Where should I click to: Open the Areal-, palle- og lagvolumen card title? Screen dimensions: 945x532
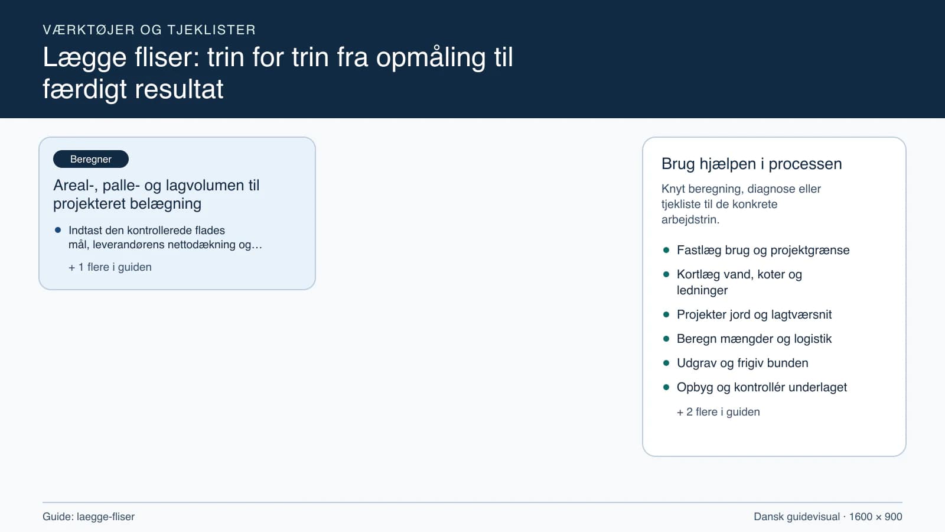click(157, 194)
